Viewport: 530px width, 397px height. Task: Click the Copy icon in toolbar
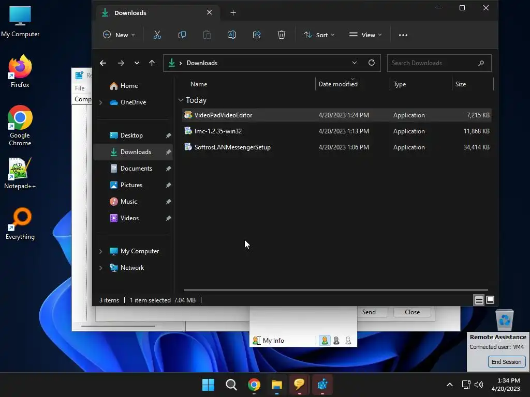click(x=182, y=35)
